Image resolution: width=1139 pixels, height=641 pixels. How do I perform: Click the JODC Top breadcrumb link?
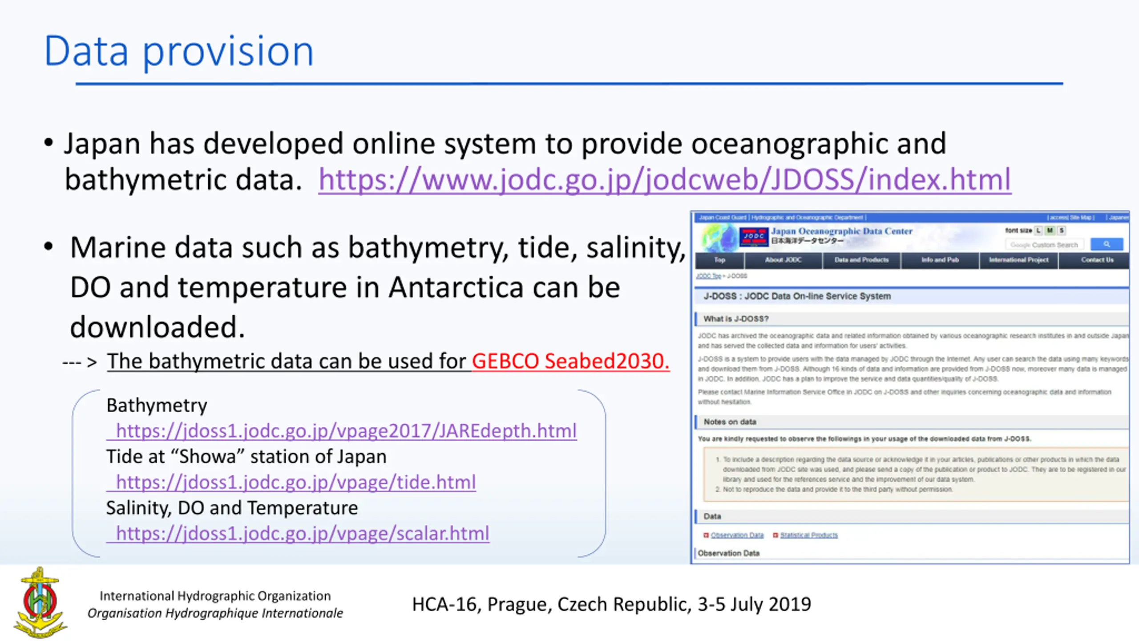(708, 276)
